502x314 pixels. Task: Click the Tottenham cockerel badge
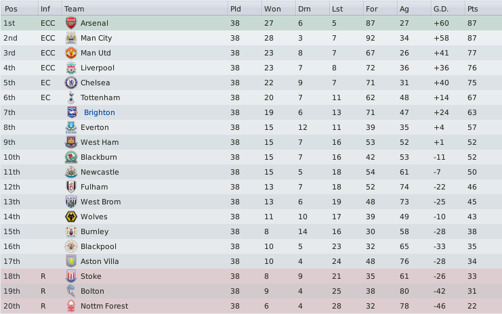(70, 97)
